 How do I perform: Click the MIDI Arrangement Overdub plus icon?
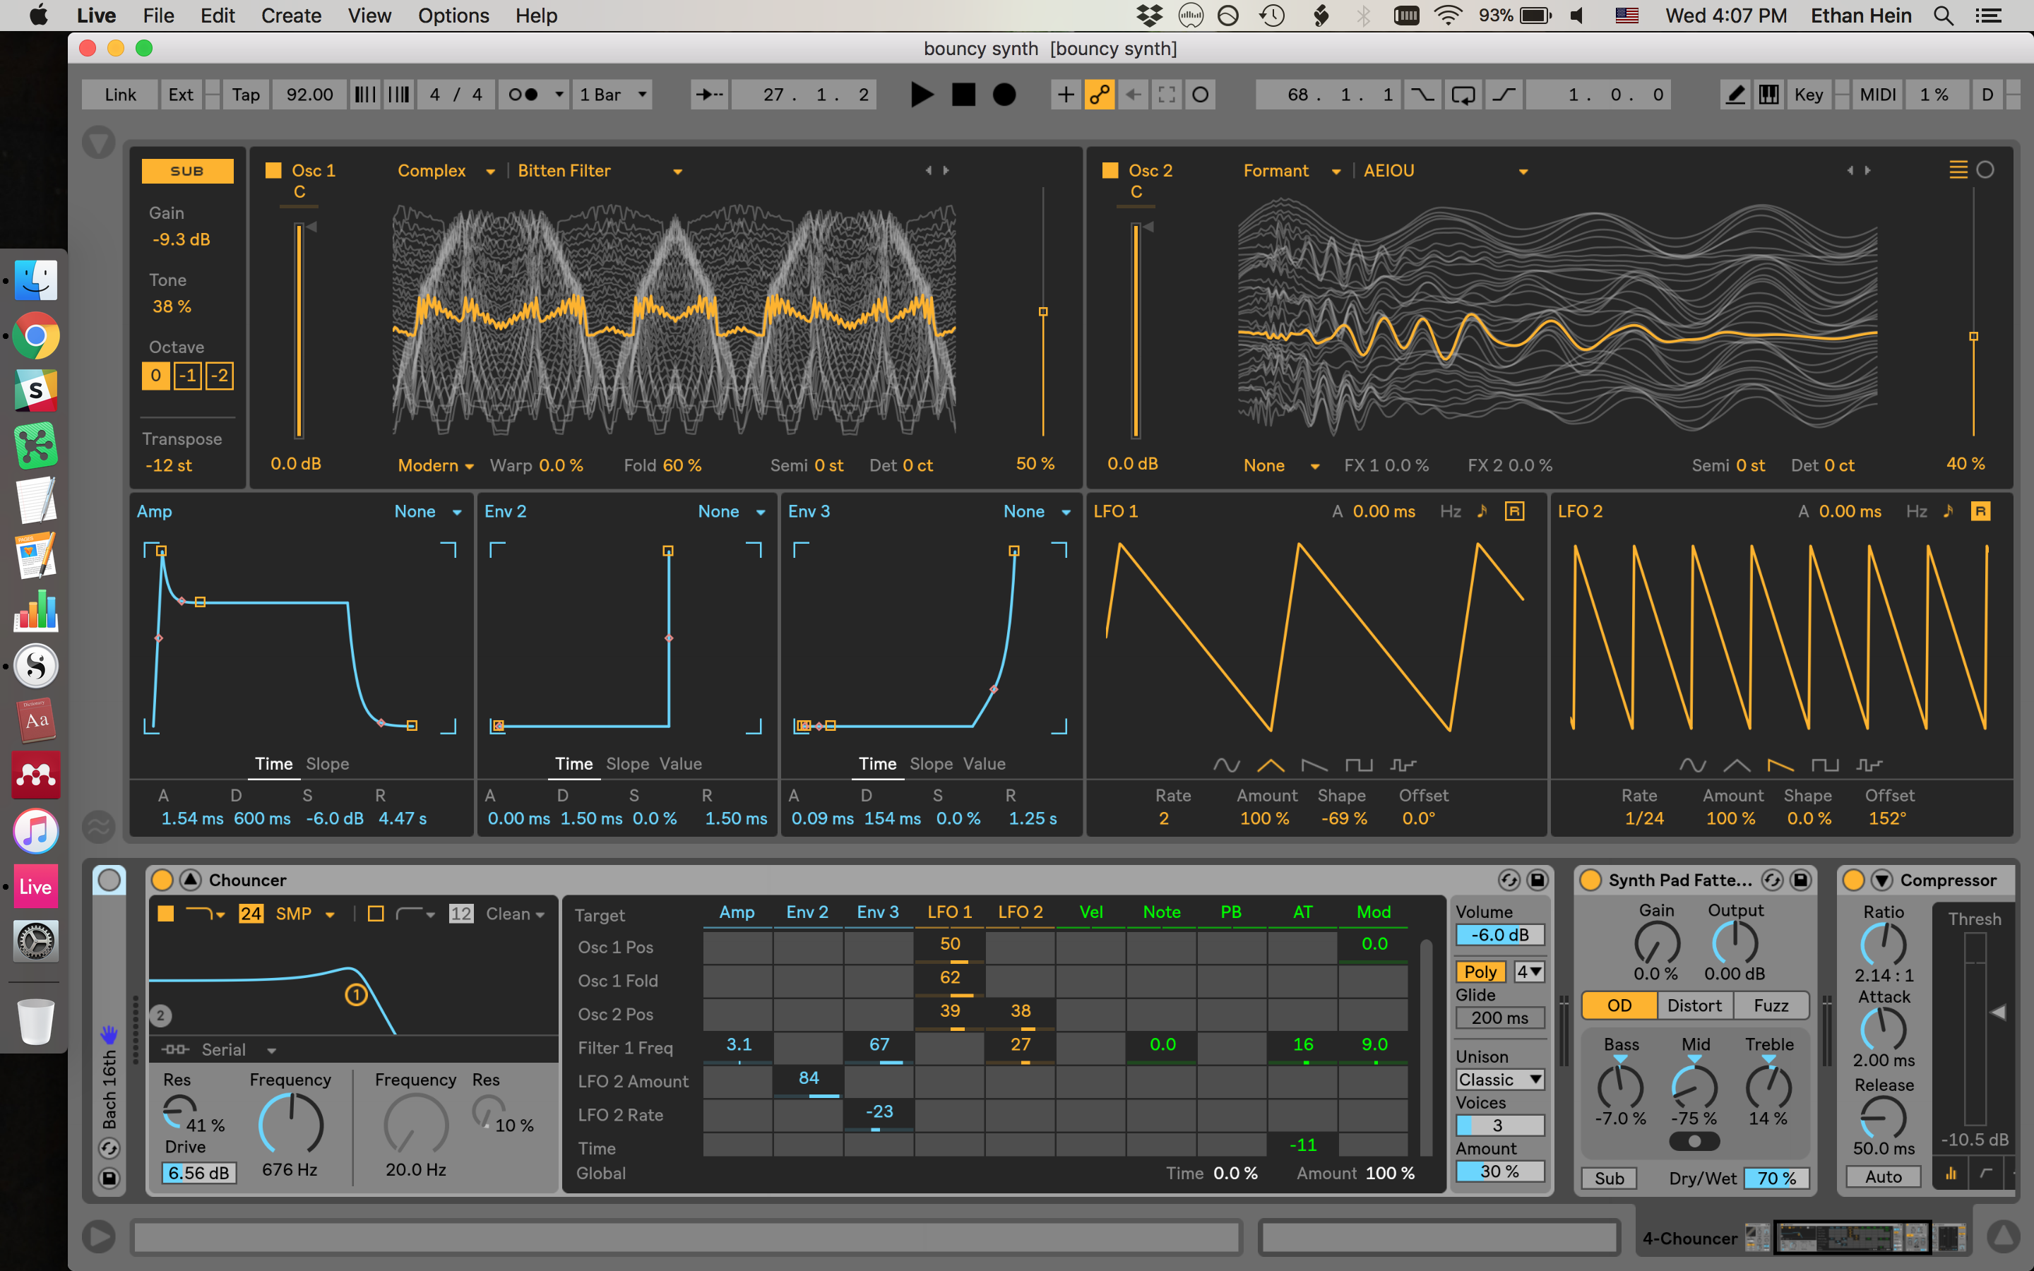tap(1065, 95)
